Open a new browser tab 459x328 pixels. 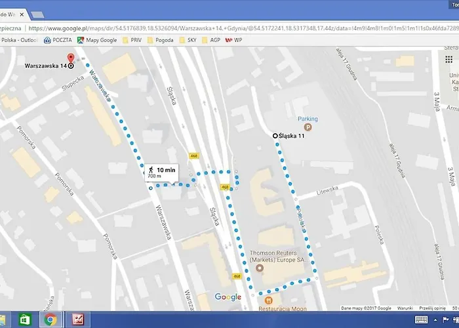coord(37,14)
